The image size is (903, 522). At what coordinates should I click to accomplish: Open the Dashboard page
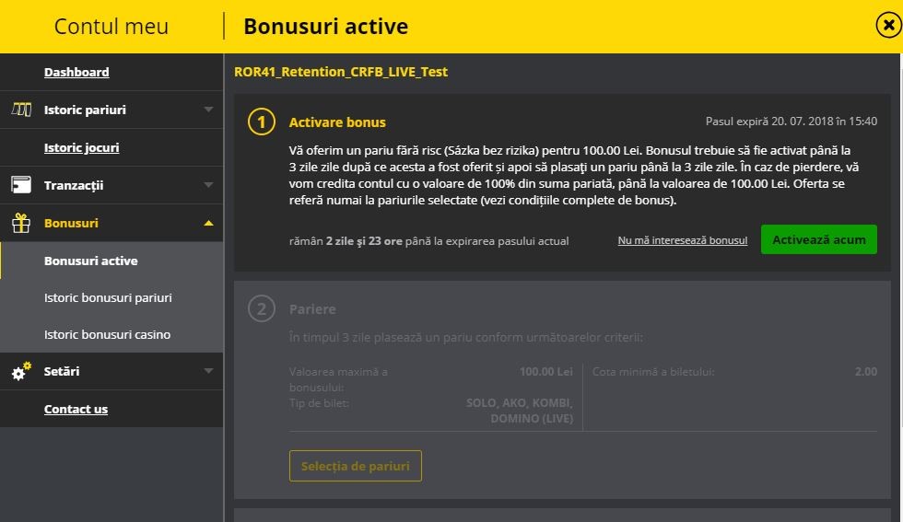76,72
